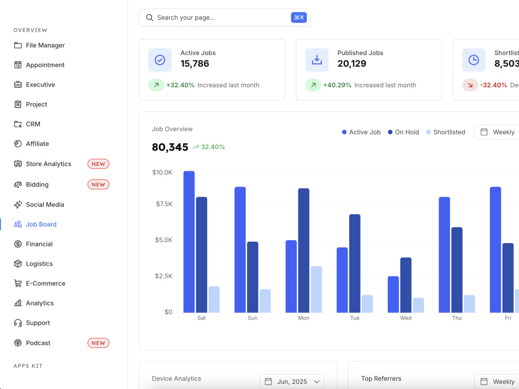Click the Podcast icon in sidebar
Viewport: 519px width, 389px height.
(18, 343)
